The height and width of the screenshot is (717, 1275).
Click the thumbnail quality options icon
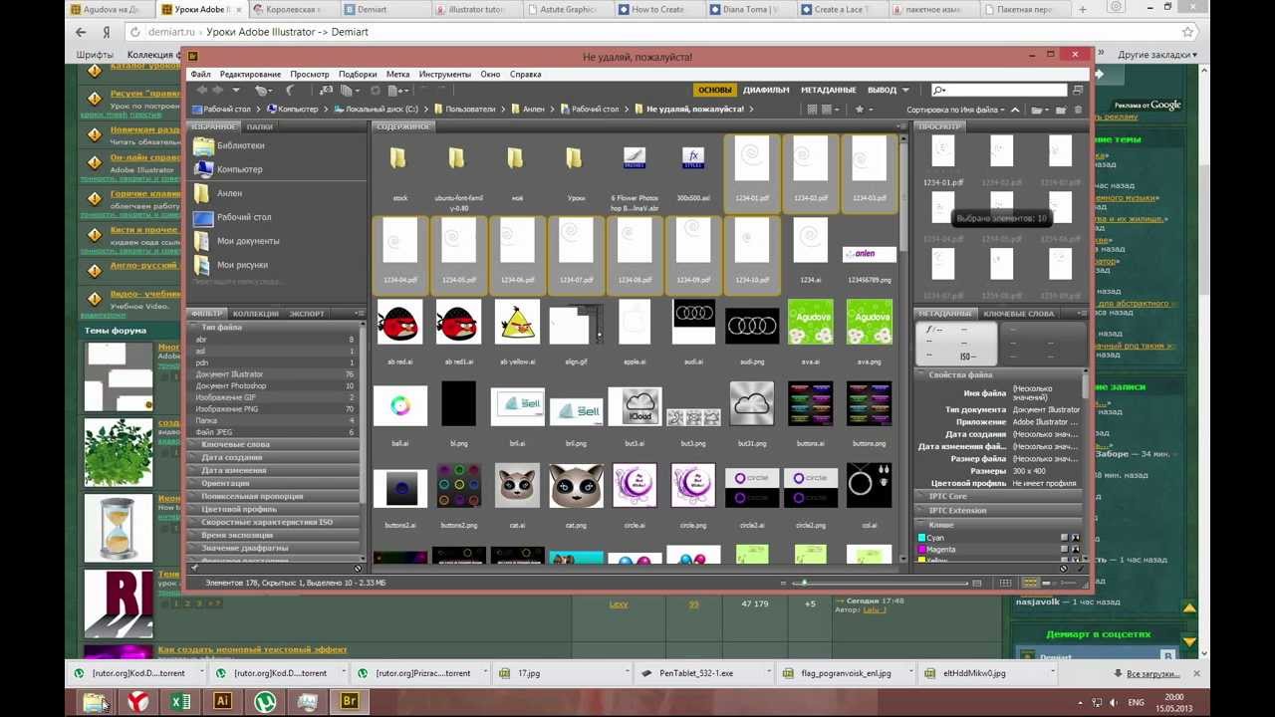(x=829, y=110)
